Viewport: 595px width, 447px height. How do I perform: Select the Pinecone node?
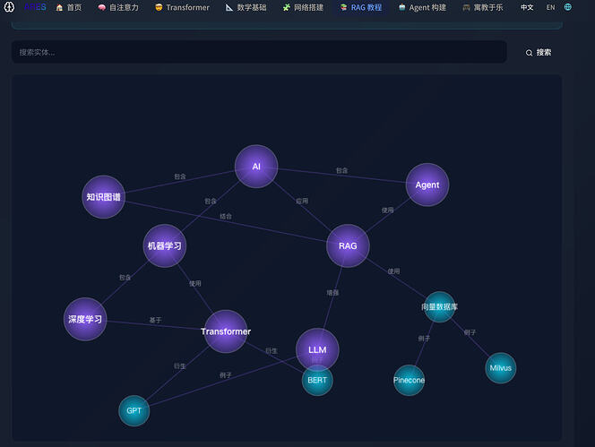point(409,380)
